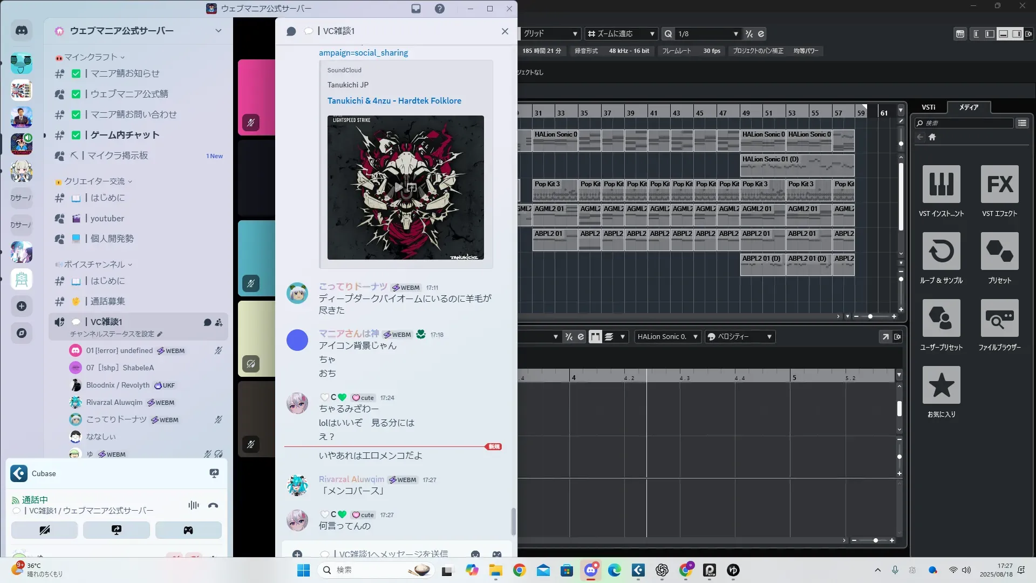Switch to the VSTi tab
The image size is (1036, 583).
928,107
